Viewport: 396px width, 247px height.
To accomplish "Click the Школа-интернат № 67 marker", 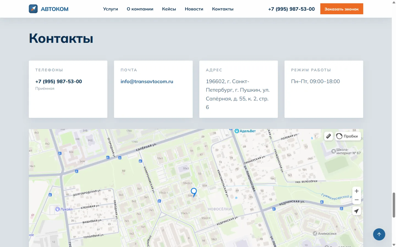I will pyautogui.click(x=346, y=151).
